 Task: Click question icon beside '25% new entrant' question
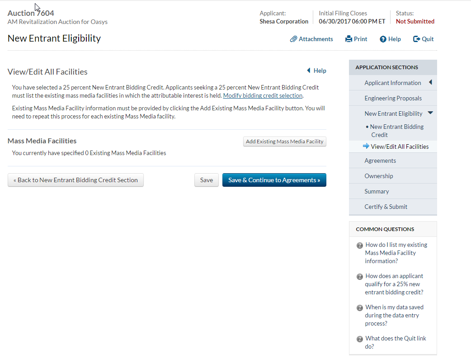click(x=360, y=277)
